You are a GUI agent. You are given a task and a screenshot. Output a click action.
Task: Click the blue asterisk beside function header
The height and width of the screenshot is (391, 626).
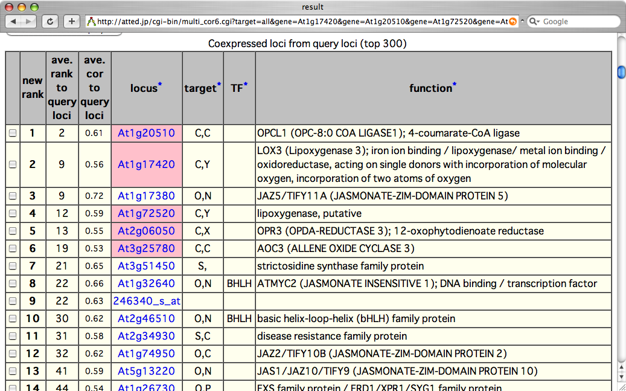455,85
